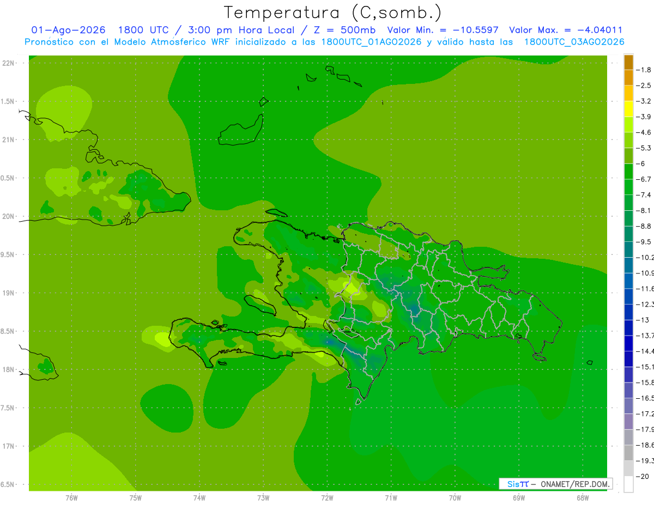Click the "Valor Max. = -4.04011" readout
The image size is (654, 505).
pos(565,30)
